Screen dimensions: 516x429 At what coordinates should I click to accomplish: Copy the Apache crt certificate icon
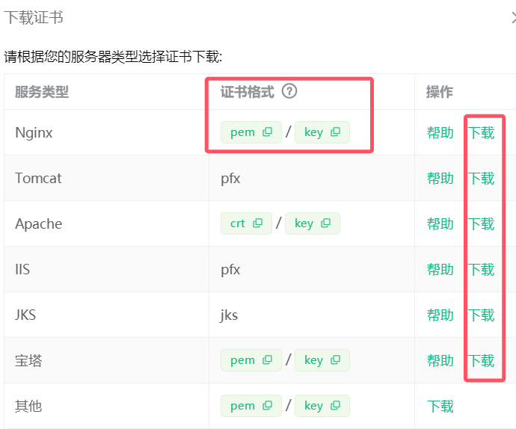click(258, 223)
